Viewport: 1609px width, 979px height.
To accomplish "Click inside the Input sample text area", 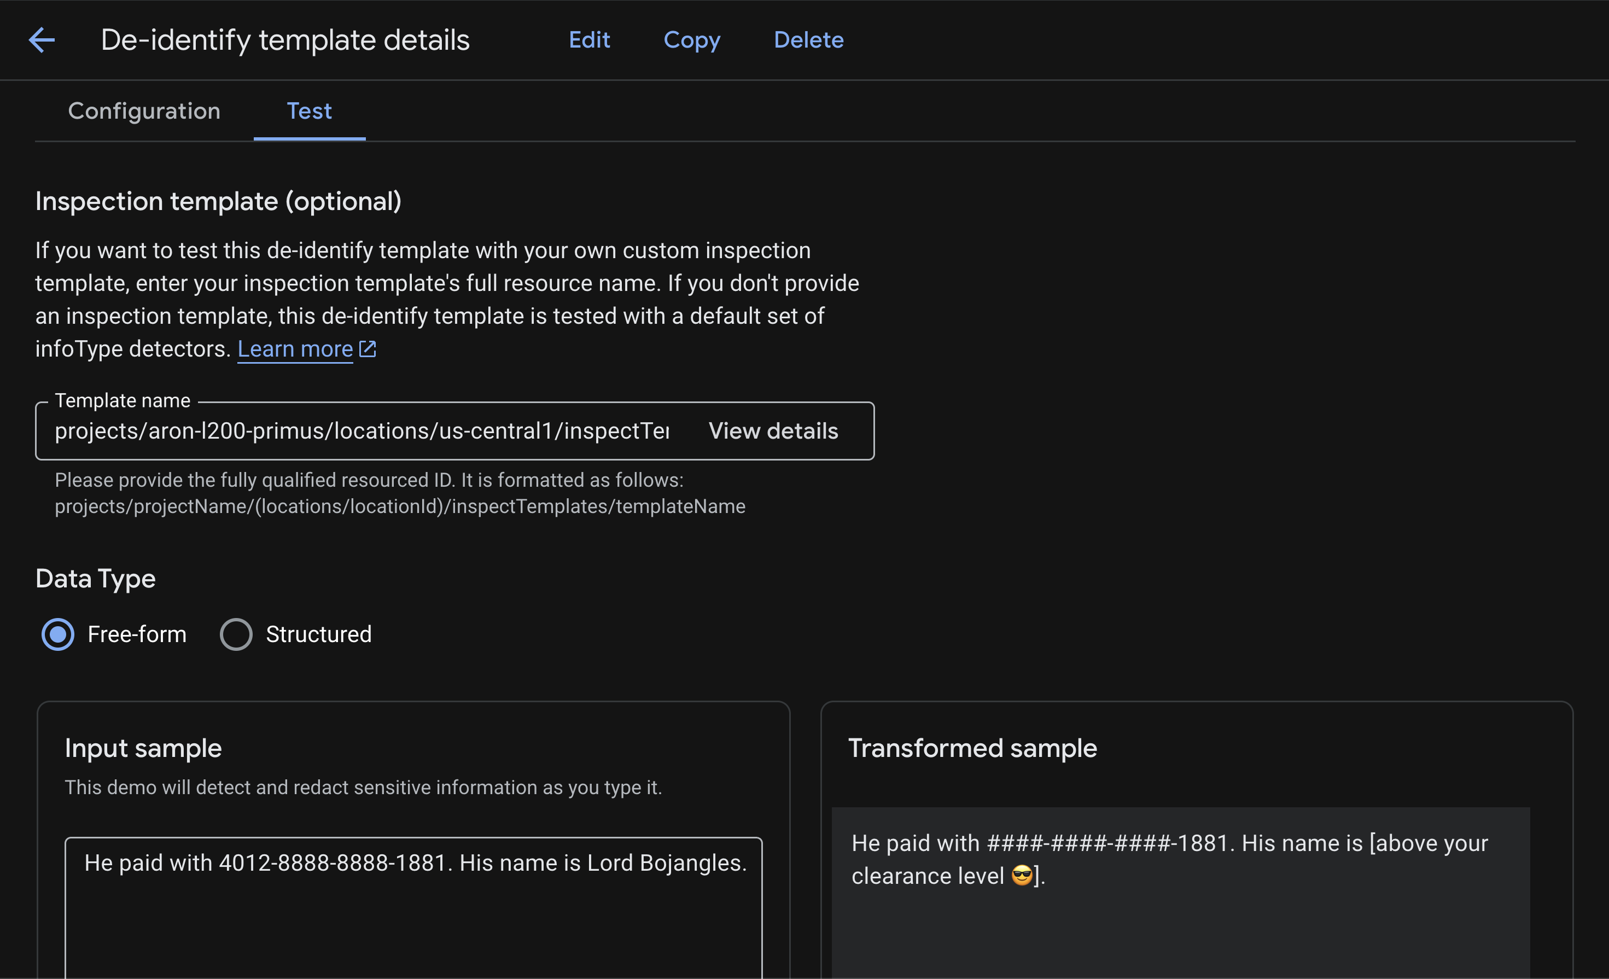I will pos(413,928).
